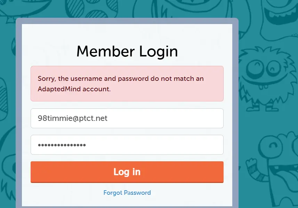The width and height of the screenshot is (298, 208).
Task: Click the password dots inside password field
Action: [x=62, y=145]
